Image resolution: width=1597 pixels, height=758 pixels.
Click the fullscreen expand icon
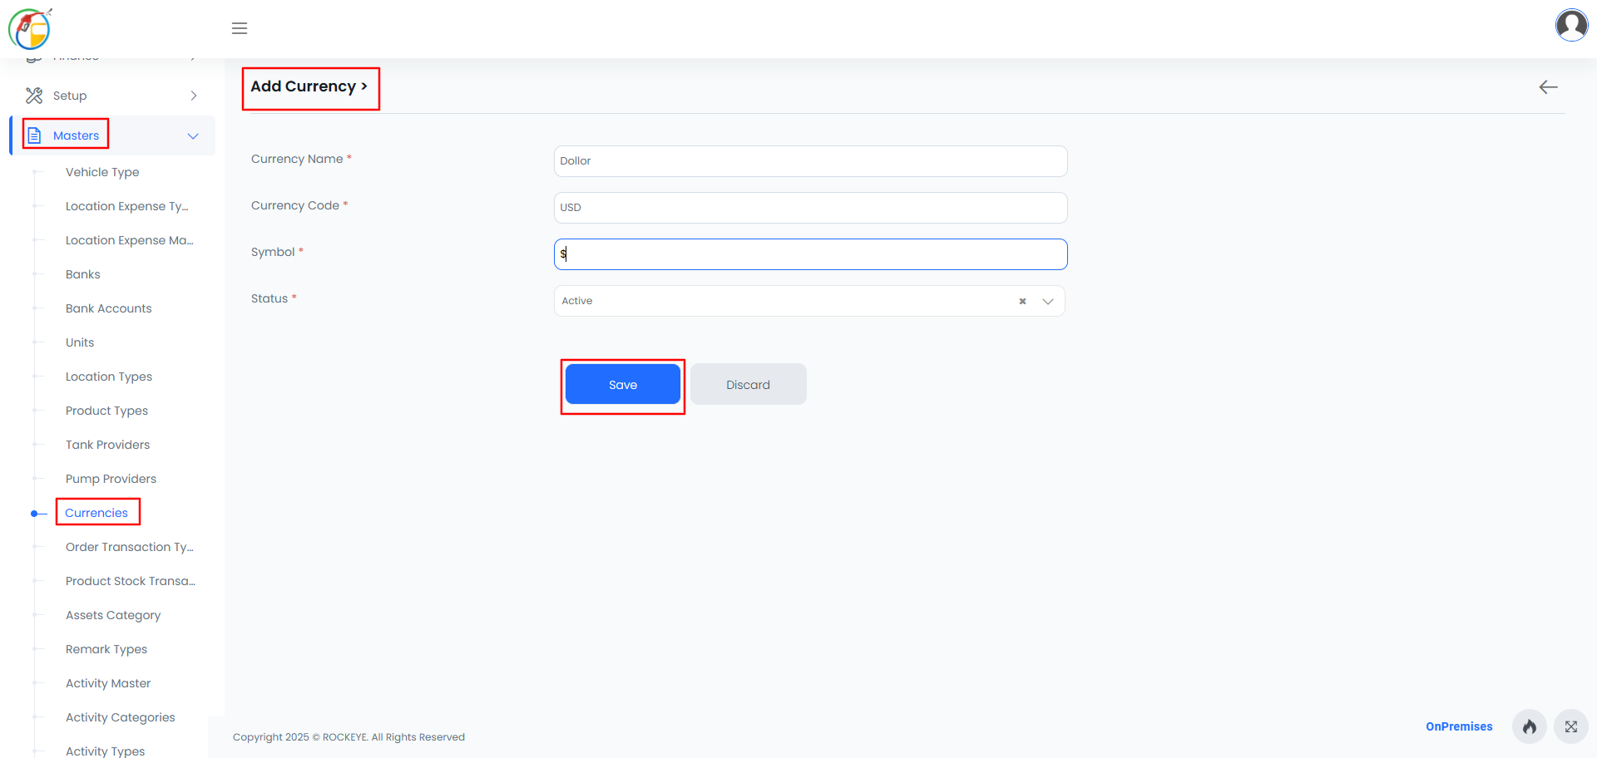[x=1570, y=726]
